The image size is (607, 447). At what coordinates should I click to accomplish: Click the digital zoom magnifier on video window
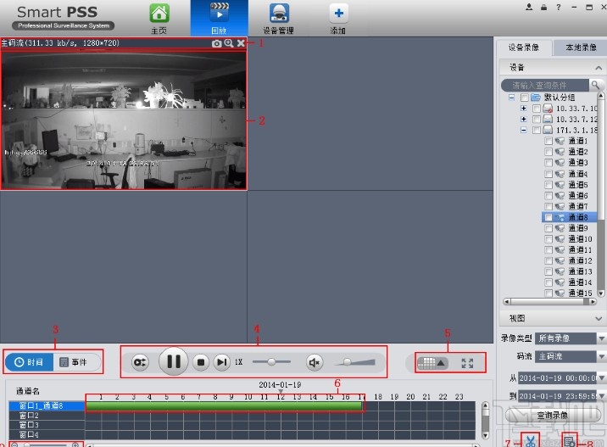[x=229, y=42]
